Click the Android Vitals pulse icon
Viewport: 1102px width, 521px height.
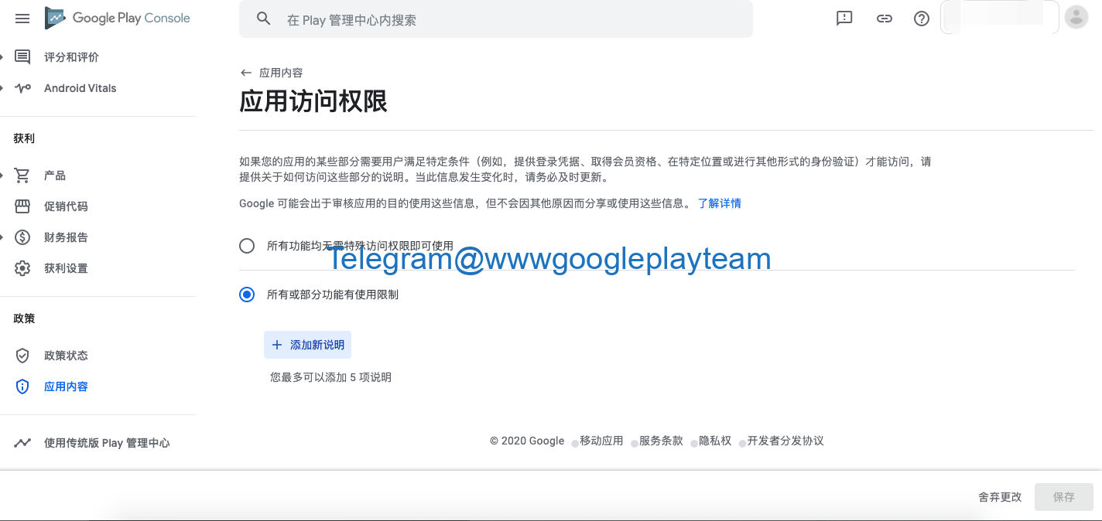click(22, 88)
